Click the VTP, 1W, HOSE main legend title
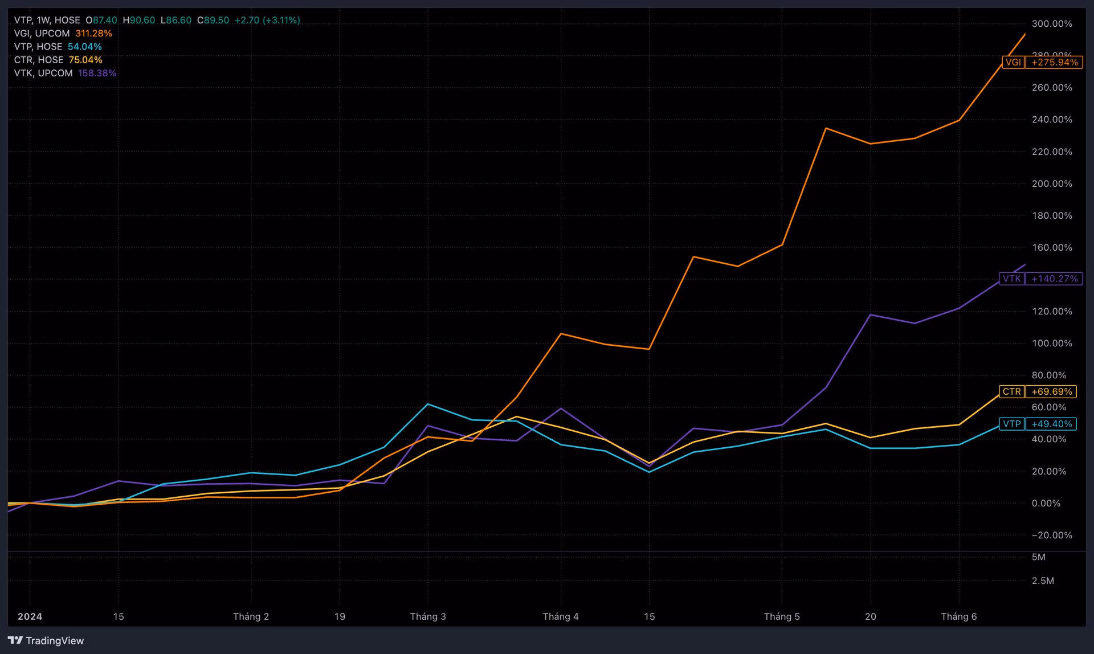1094x654 pixels. point(47,20)
